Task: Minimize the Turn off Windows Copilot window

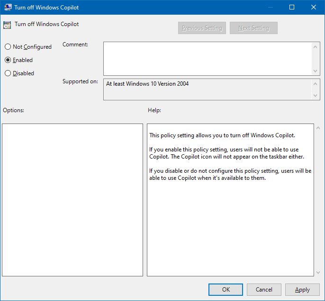Action: click(270, 7)
